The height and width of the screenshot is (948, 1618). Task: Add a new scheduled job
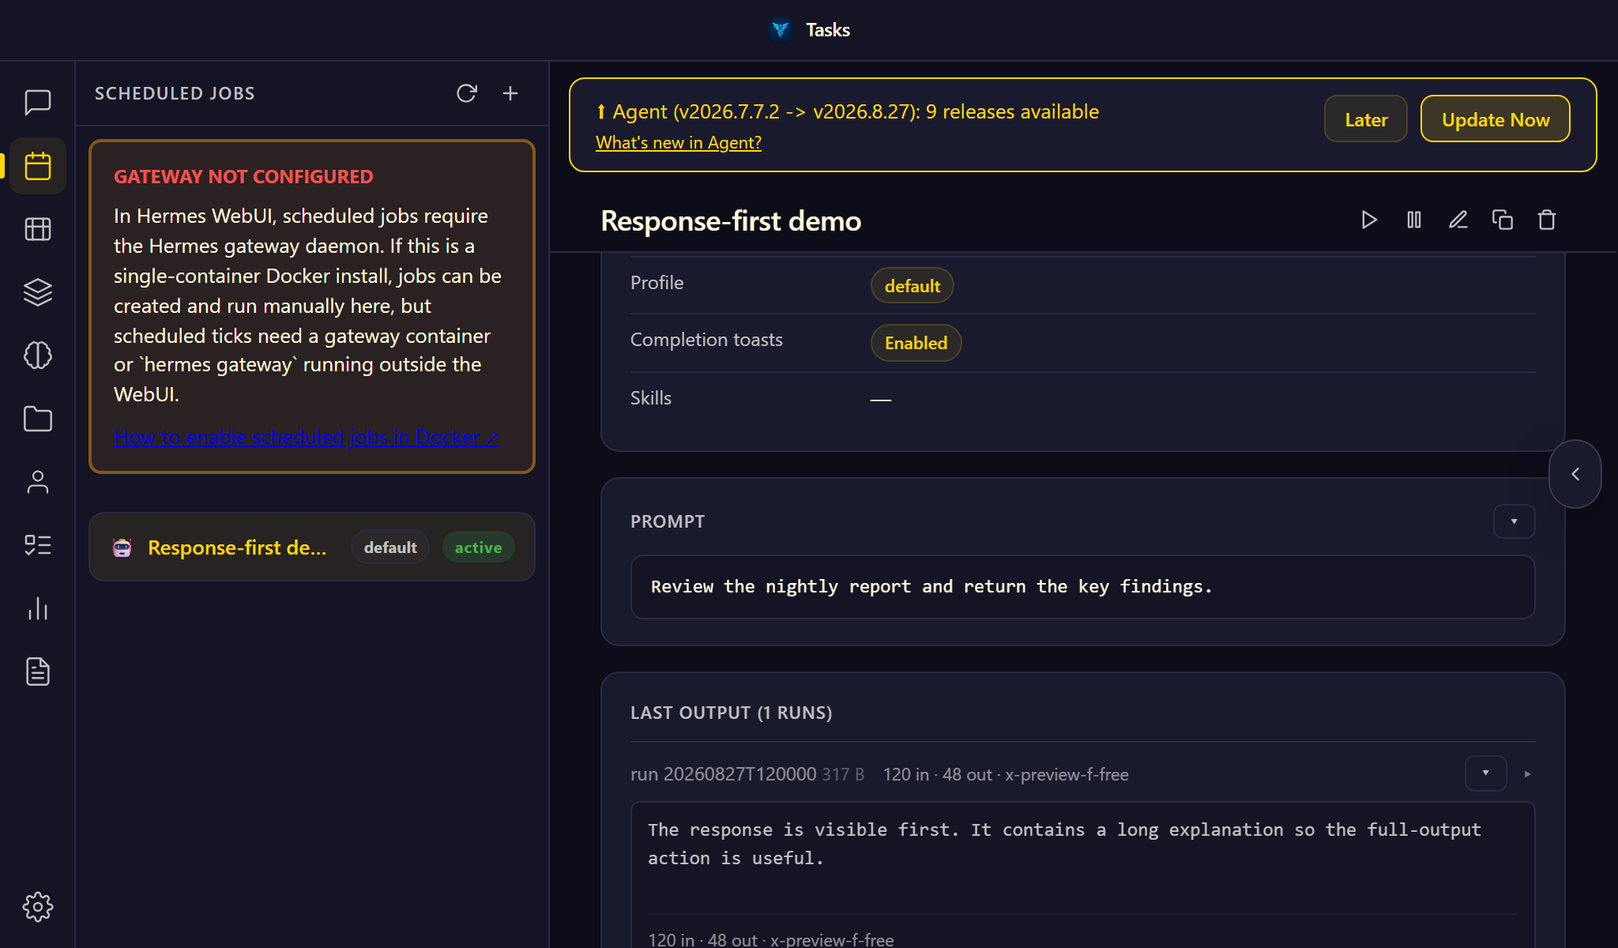pyautogui.click(x=510, y=93)
